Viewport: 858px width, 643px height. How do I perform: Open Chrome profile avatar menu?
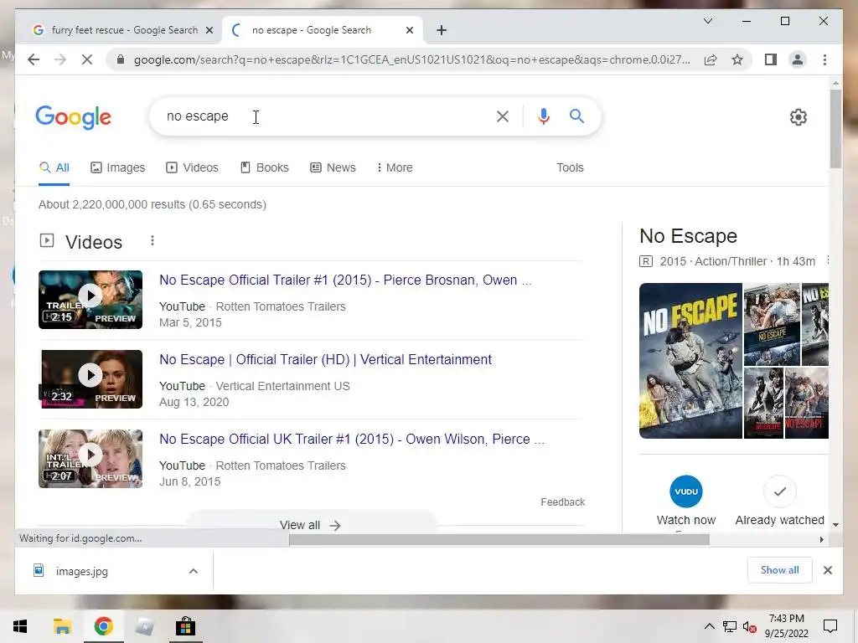798,59
